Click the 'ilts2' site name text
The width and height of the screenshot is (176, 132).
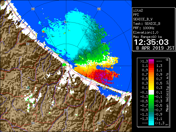[x=138, y=10]
